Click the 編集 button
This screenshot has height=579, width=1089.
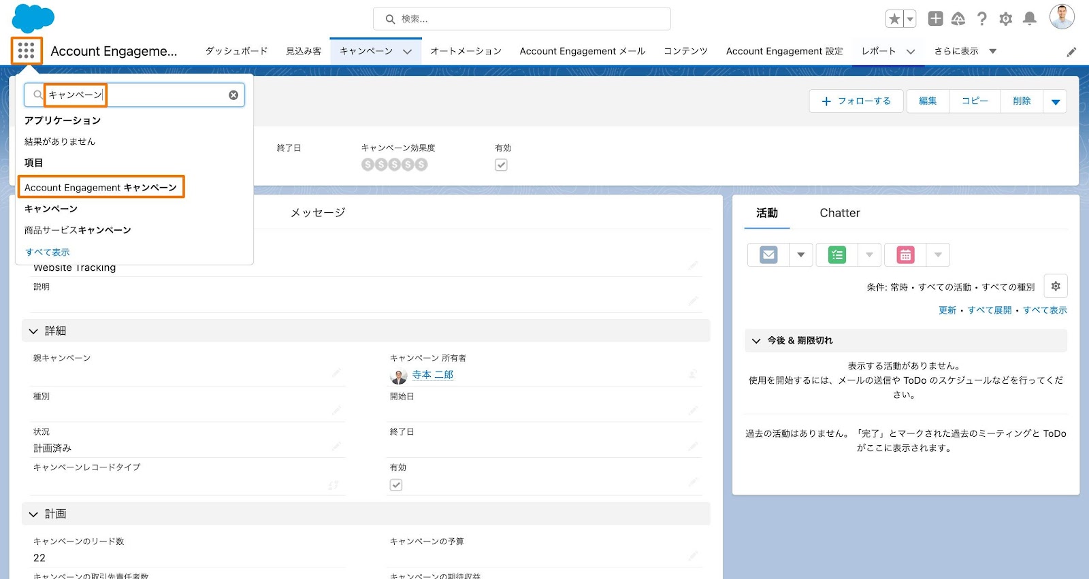point(928,101)
